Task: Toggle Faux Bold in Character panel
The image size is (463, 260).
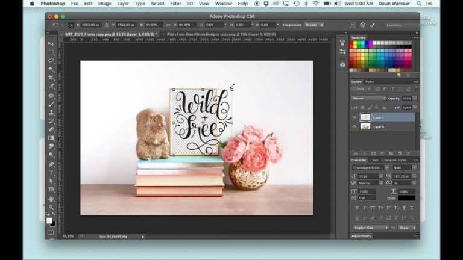Action: [x=357, y=208]
